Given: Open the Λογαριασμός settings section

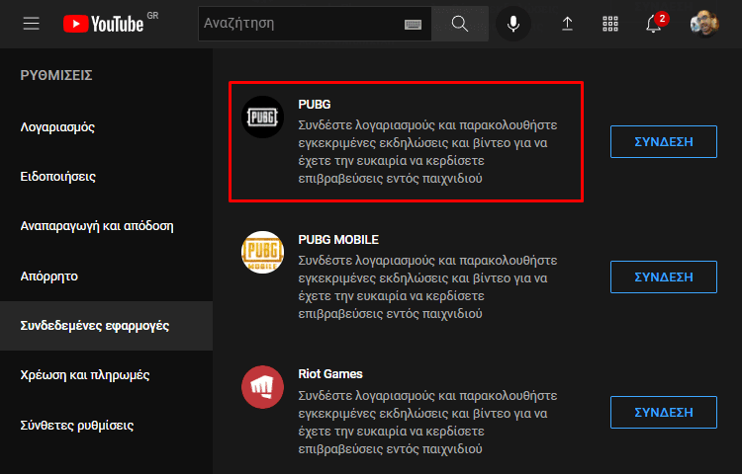Looking at the screenshot, I should [x=57, y=127].
